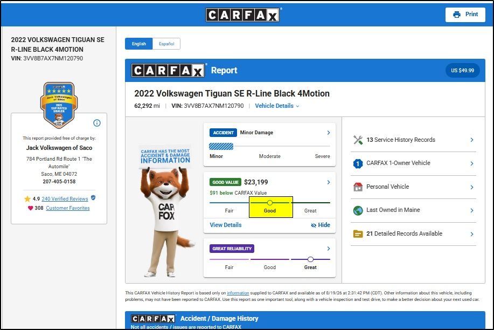Click the Minor Damage label
Screen dimensions: 494x330
(256, 133)
